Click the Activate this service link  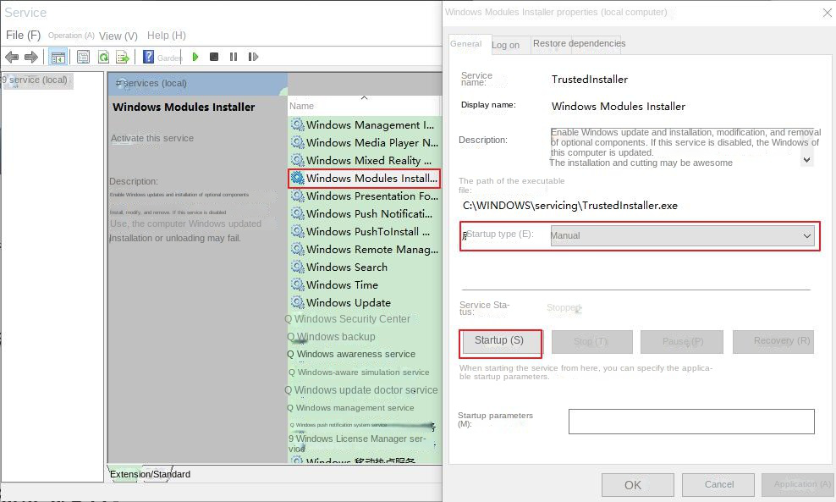coord(151,138)
